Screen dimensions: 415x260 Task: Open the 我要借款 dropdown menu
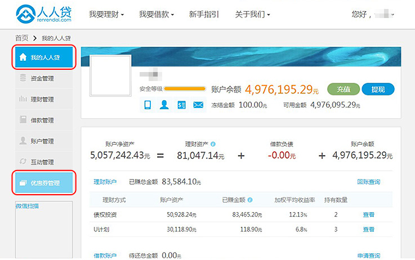pos(157,14)
